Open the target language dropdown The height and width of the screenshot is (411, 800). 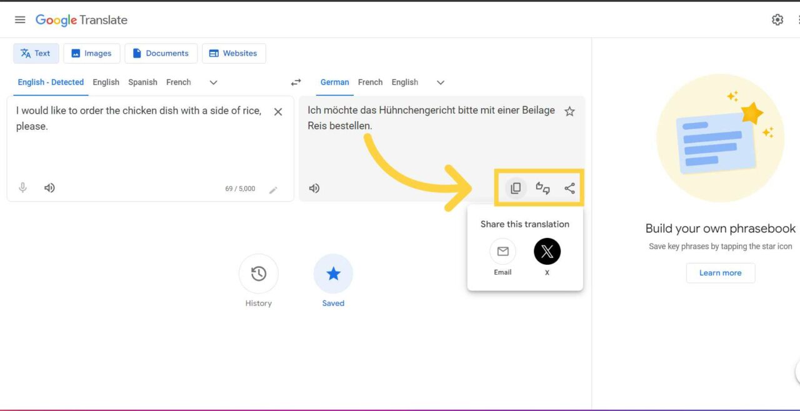(x=440, y=82)
